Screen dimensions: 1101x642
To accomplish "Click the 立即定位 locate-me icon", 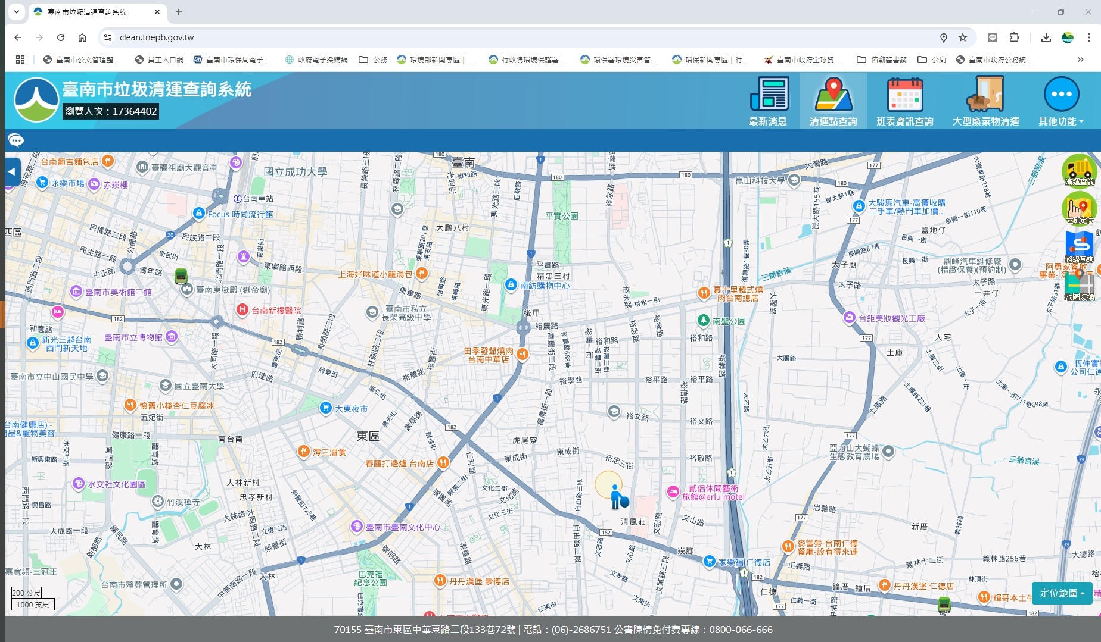I will [x=1079, y=209].
